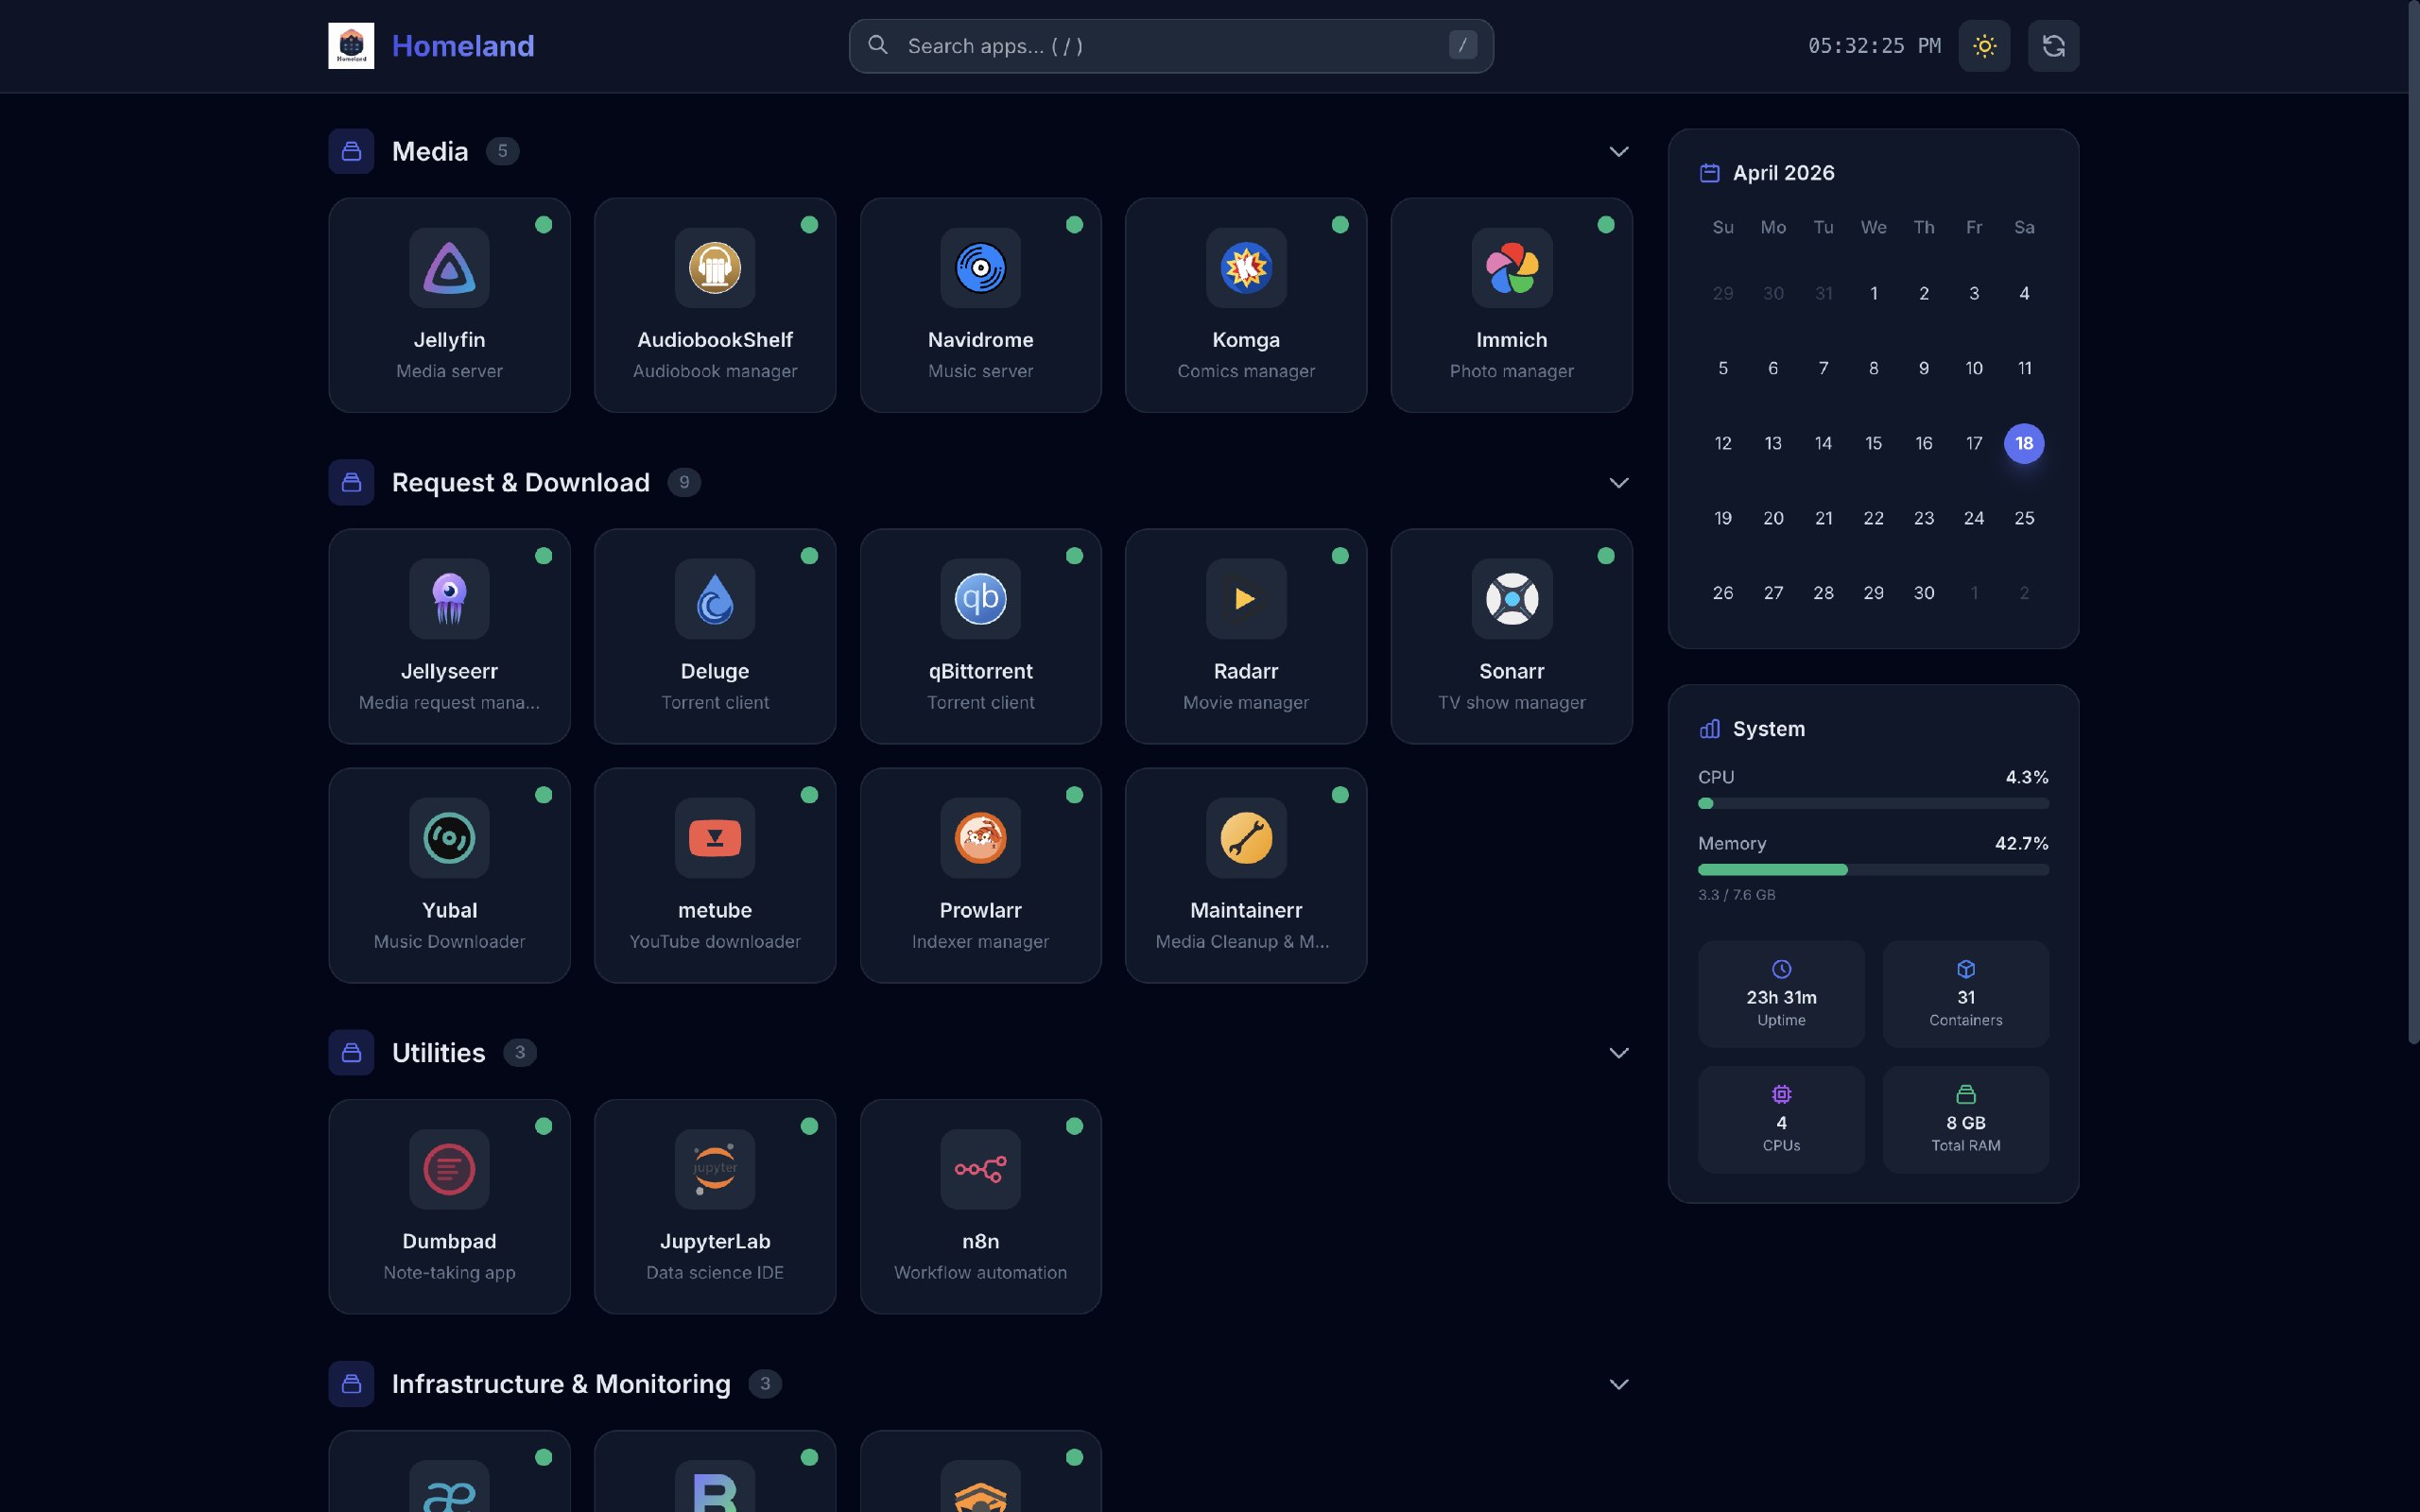The height and width of the screenshot is (1512, 2420).
Task: Click the clock reading 05:32:25 PM
Action: [1874, 46]
